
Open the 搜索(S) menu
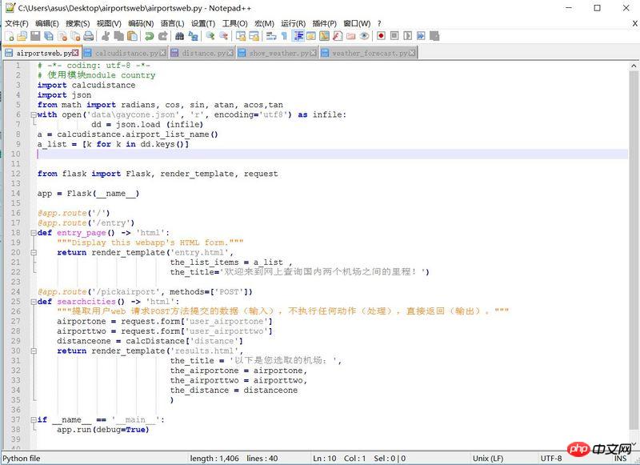pyautogui.click(x=78, y=23)
